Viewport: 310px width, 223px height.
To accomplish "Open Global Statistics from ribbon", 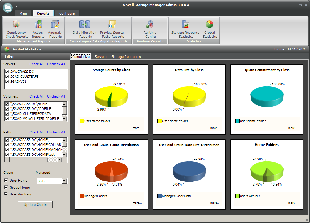I will tap(210, 29).
